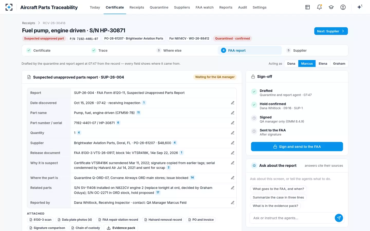Viewport: 370px width, 231px height.
Task: Click the Next: Supplier button
Action: pyautogui.click(x=331, y=31)
